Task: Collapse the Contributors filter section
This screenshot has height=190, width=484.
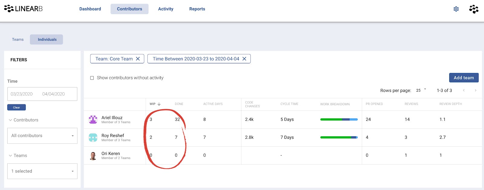Action: pyautogui.click(x=11, y=120)
